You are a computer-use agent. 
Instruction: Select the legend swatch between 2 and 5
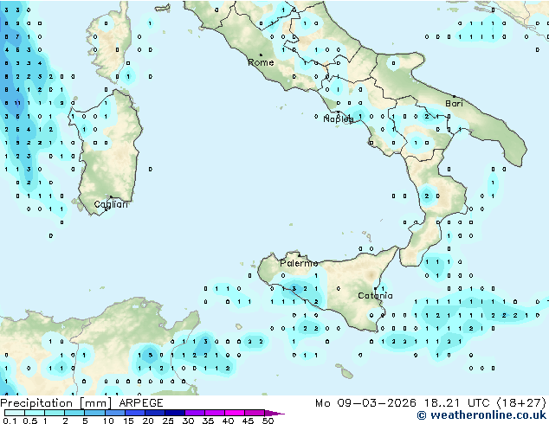tap(74, 413)
